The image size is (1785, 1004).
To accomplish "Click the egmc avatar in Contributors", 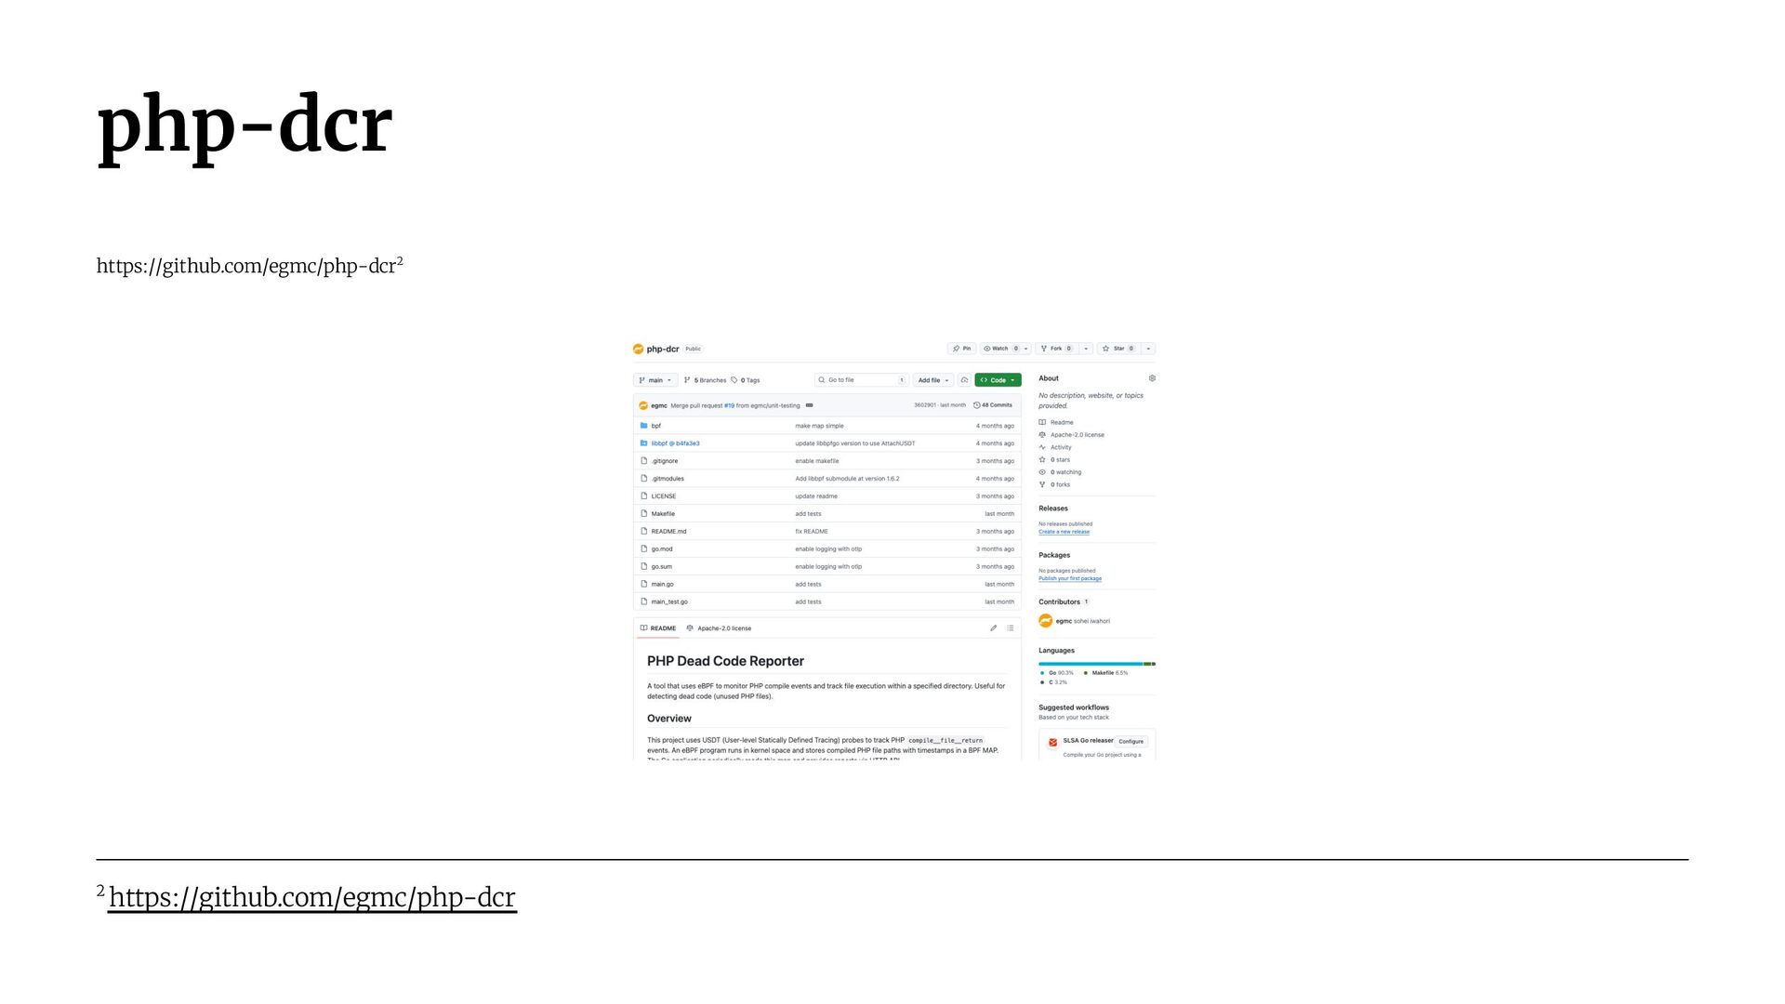I will 1045,621.
